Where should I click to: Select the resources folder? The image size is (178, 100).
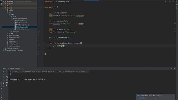pyautogui.click(x=16, y=31)
